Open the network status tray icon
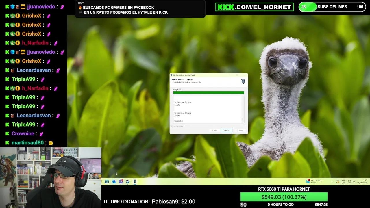370x208 pixels. pyautogui.click(x=349, y=182)
